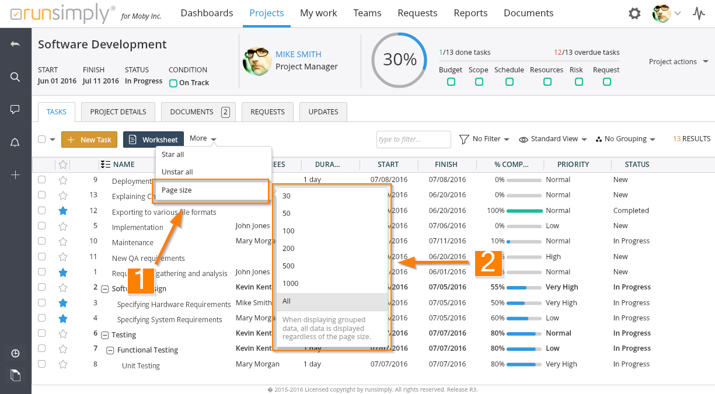
Task: Open the clock history sidebar icon
Action: [15, 353]
